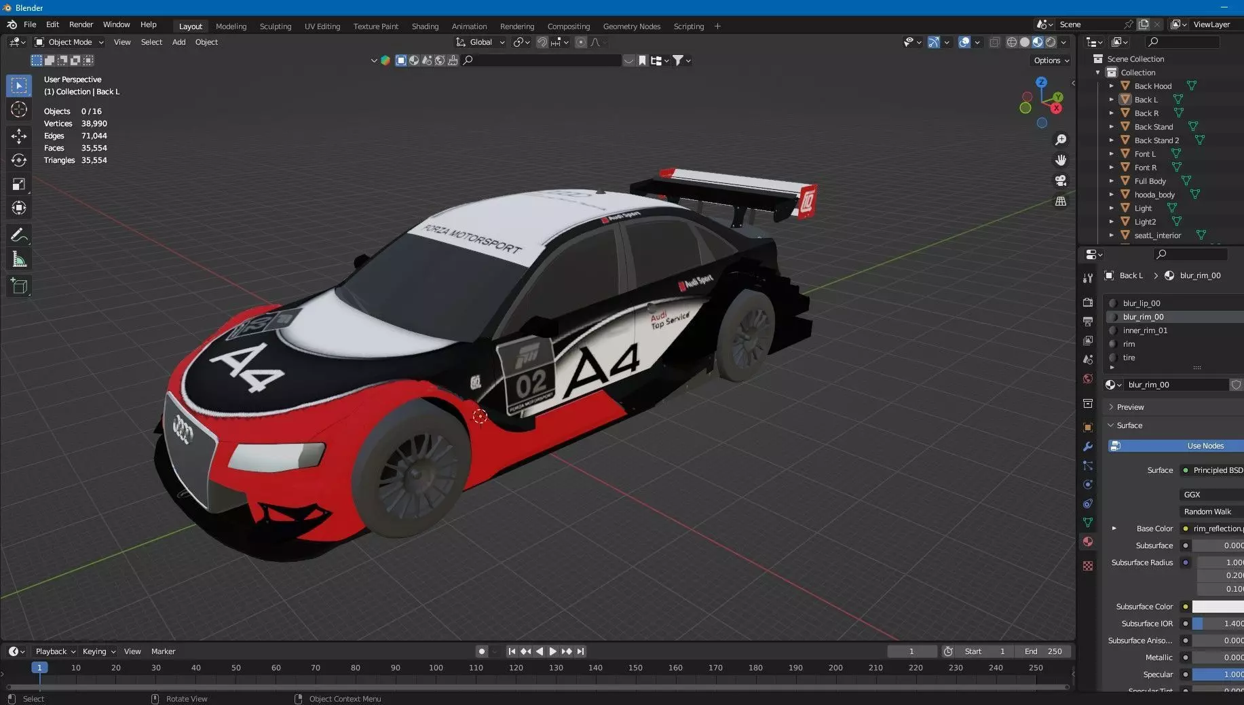
Task: Open the Physics properties tab
Action: pos(1088,484)
